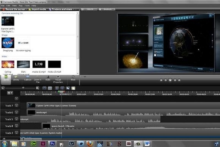
Task: Click the Cut scissors icon on timeline toolbar
Action: 57,88
